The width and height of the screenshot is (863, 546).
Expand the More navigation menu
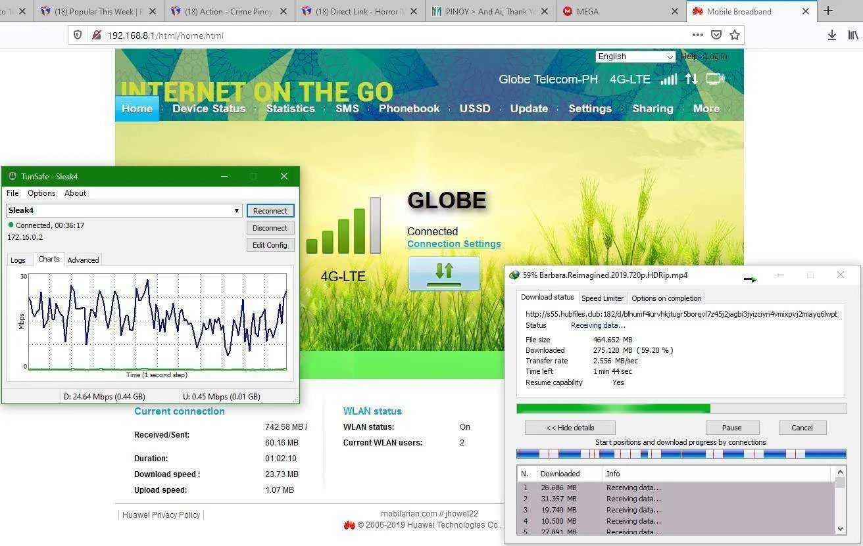[x=706, y=109]
